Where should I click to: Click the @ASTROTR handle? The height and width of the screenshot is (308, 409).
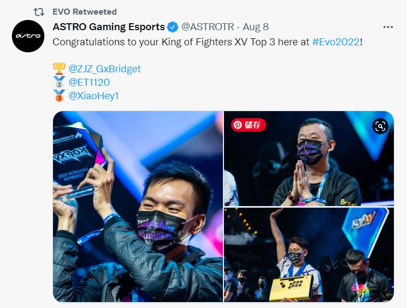208,27
